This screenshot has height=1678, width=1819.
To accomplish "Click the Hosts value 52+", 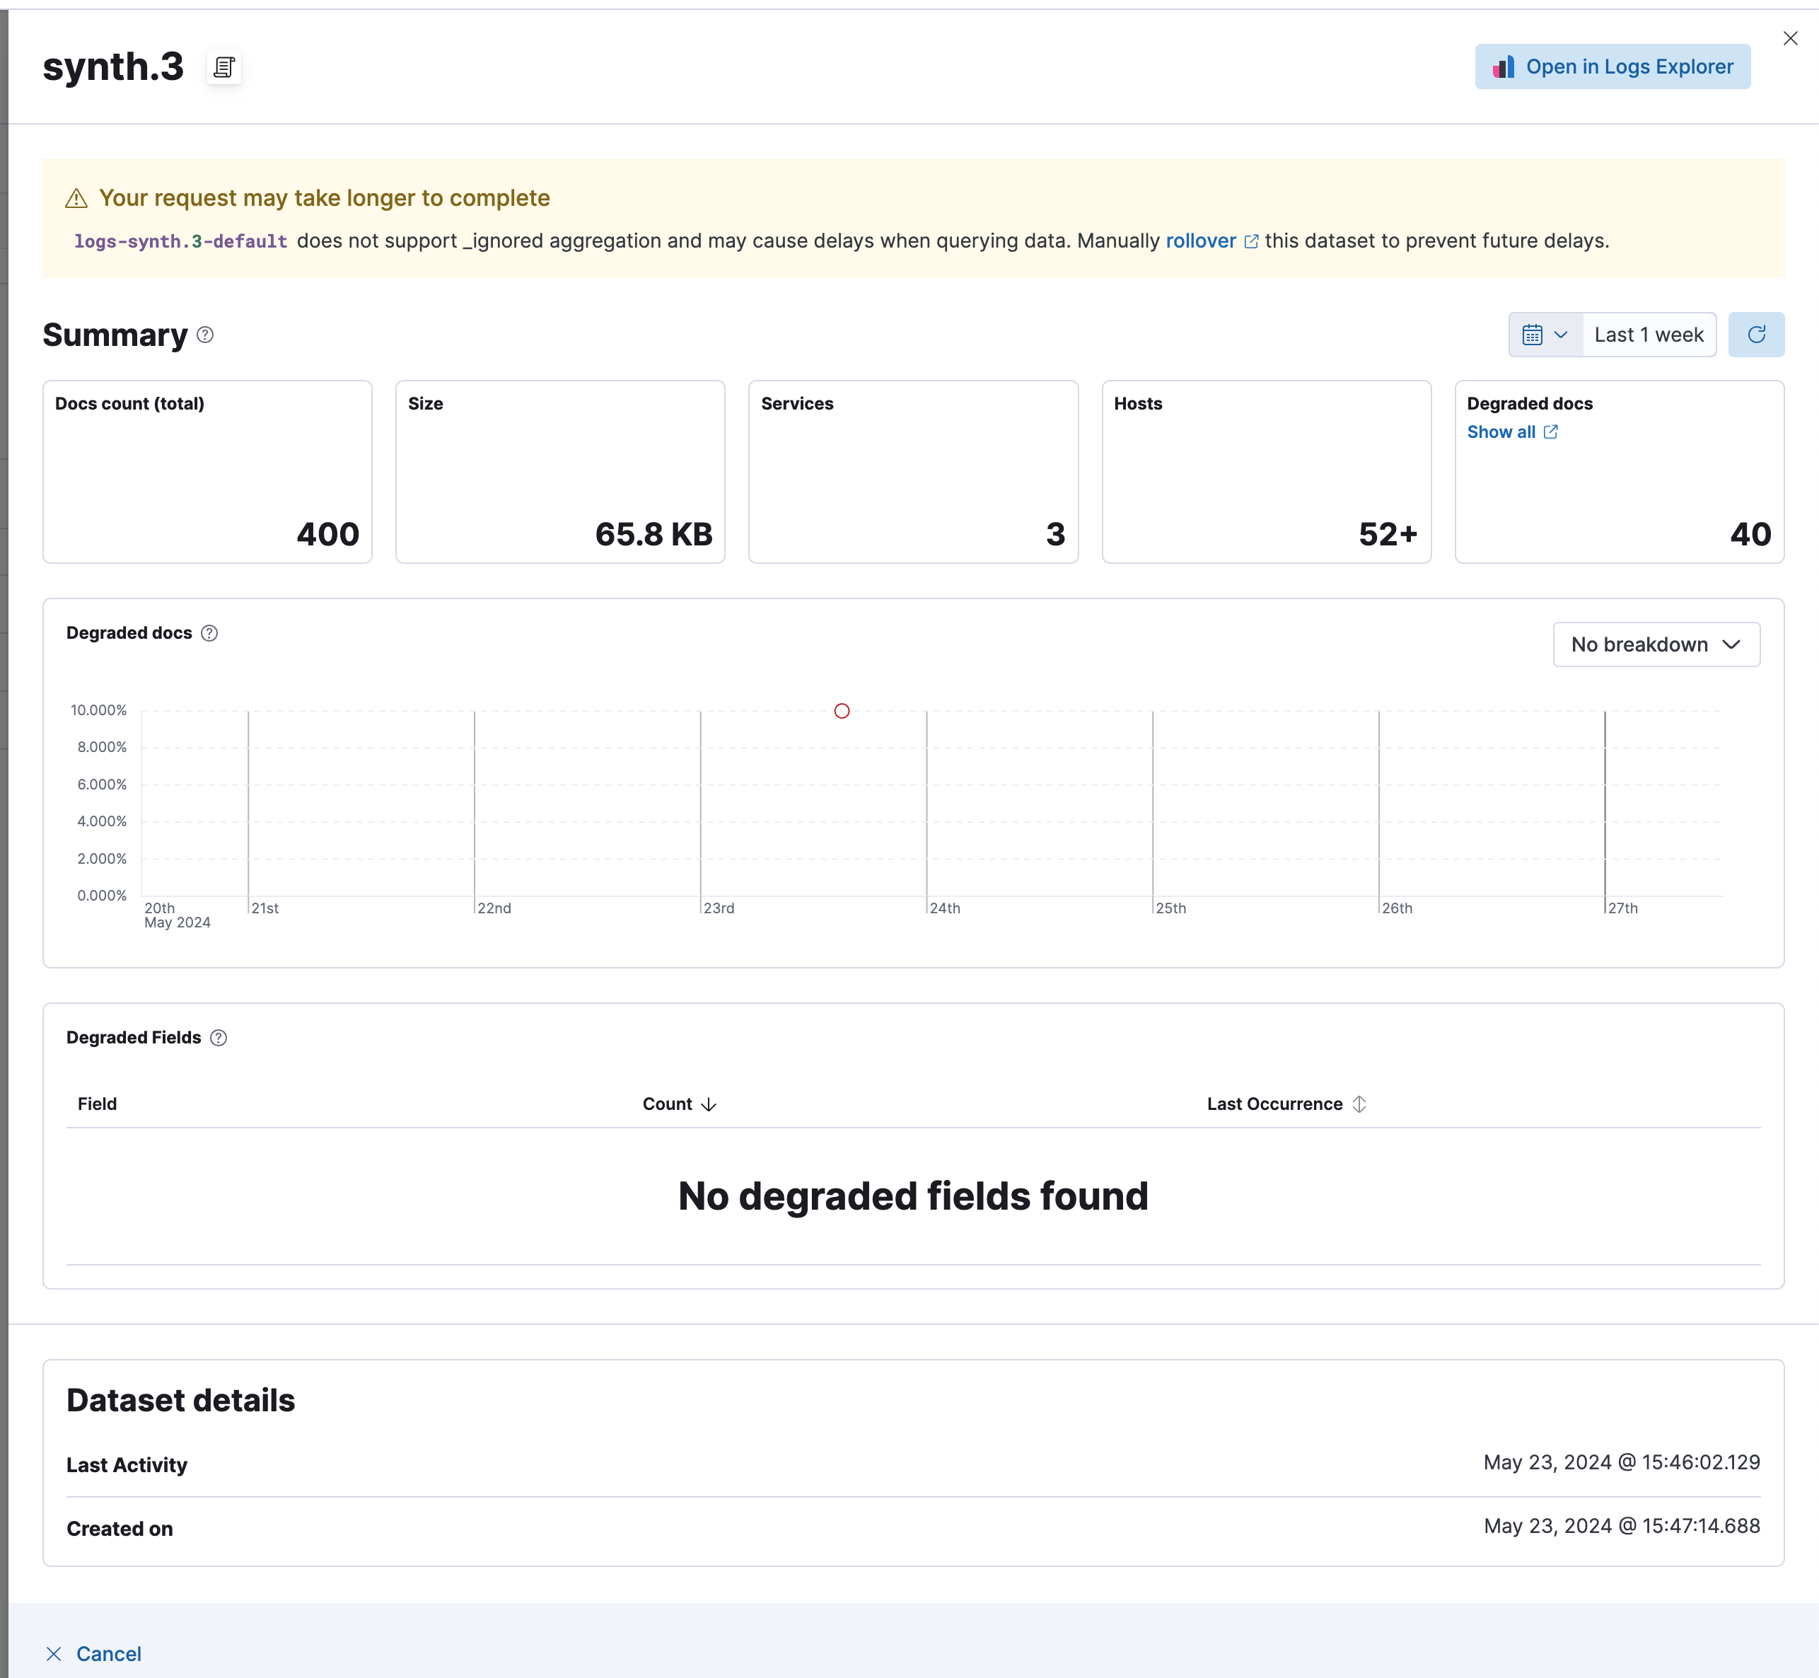I will [1388, 534].
